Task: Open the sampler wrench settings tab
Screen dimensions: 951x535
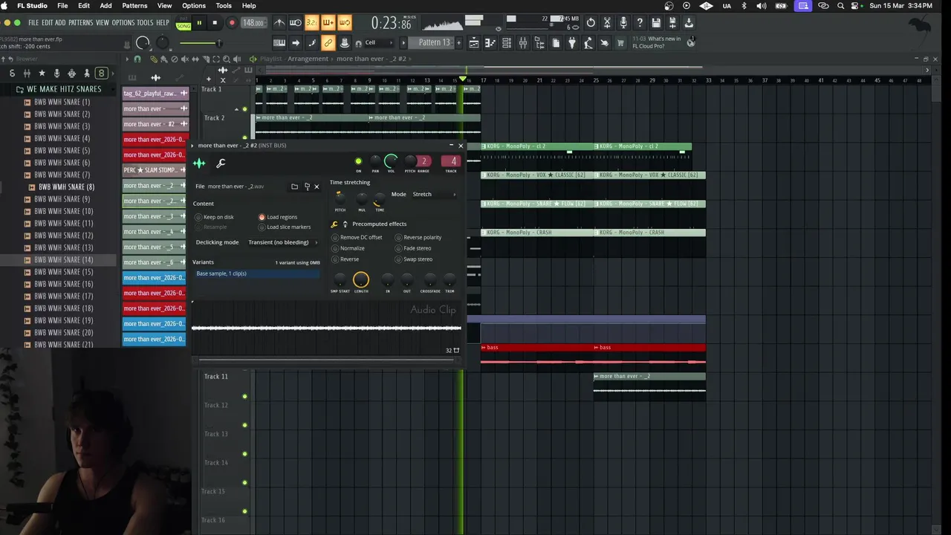Action: click(221, 163)
